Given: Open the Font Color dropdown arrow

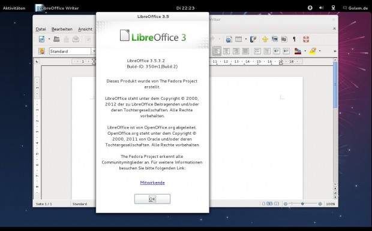Looking at the screenshot, I should click(305, 51).
